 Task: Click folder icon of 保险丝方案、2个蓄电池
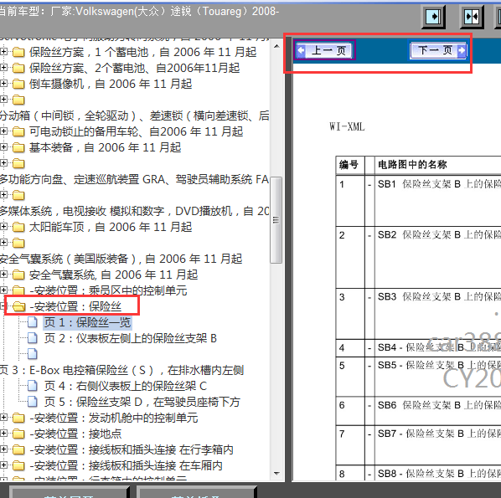click(18, 68)
